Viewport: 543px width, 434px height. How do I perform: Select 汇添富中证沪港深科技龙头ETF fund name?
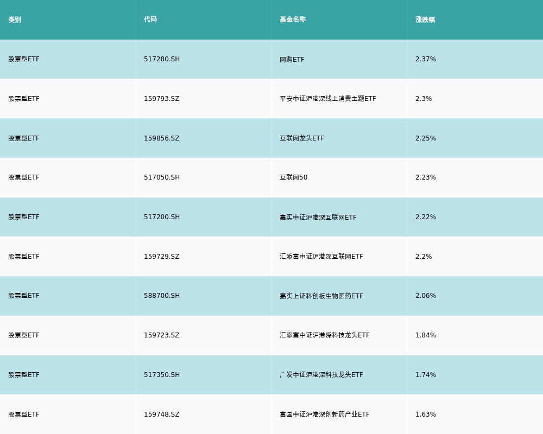325,335
